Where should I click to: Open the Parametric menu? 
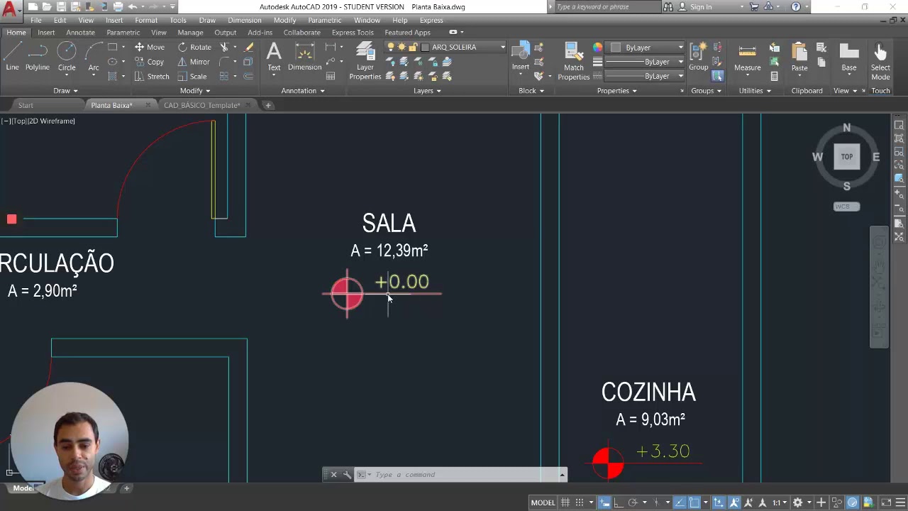[324, 20]
